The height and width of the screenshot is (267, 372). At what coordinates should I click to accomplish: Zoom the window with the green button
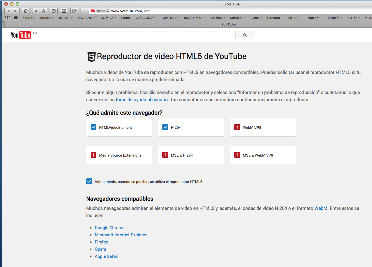tap(17, 4)
